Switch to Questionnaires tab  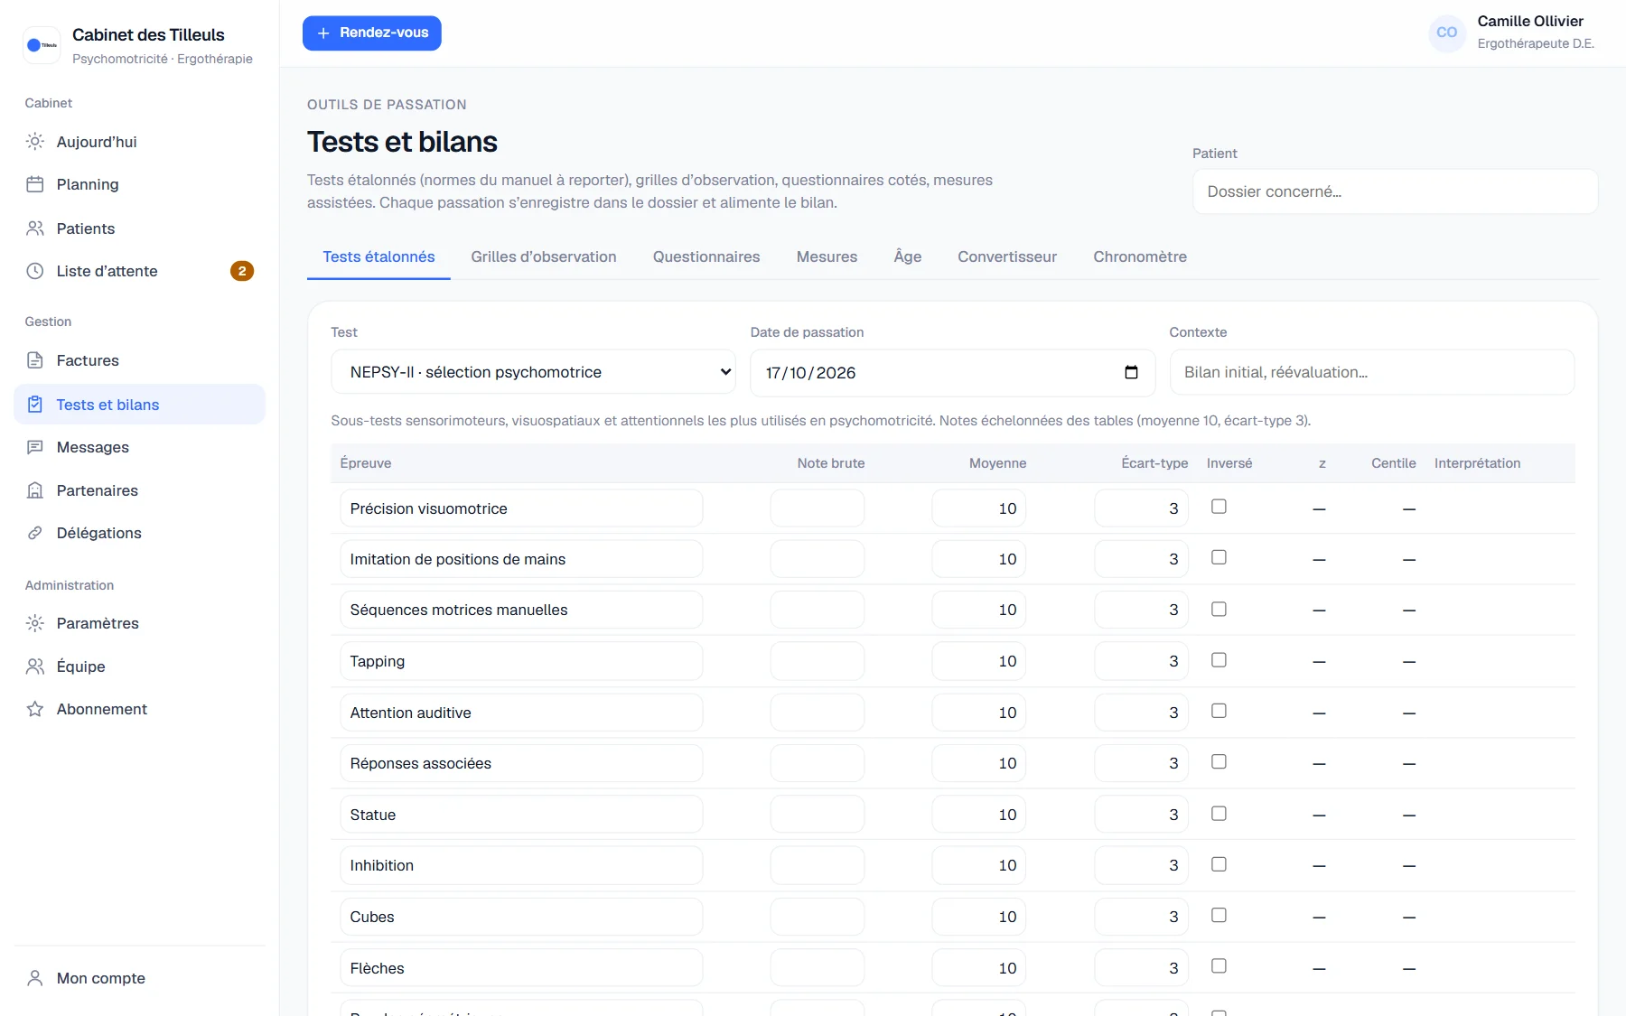click(x=706, y=256)
